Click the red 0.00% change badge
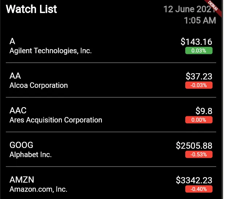 point(199,120)
